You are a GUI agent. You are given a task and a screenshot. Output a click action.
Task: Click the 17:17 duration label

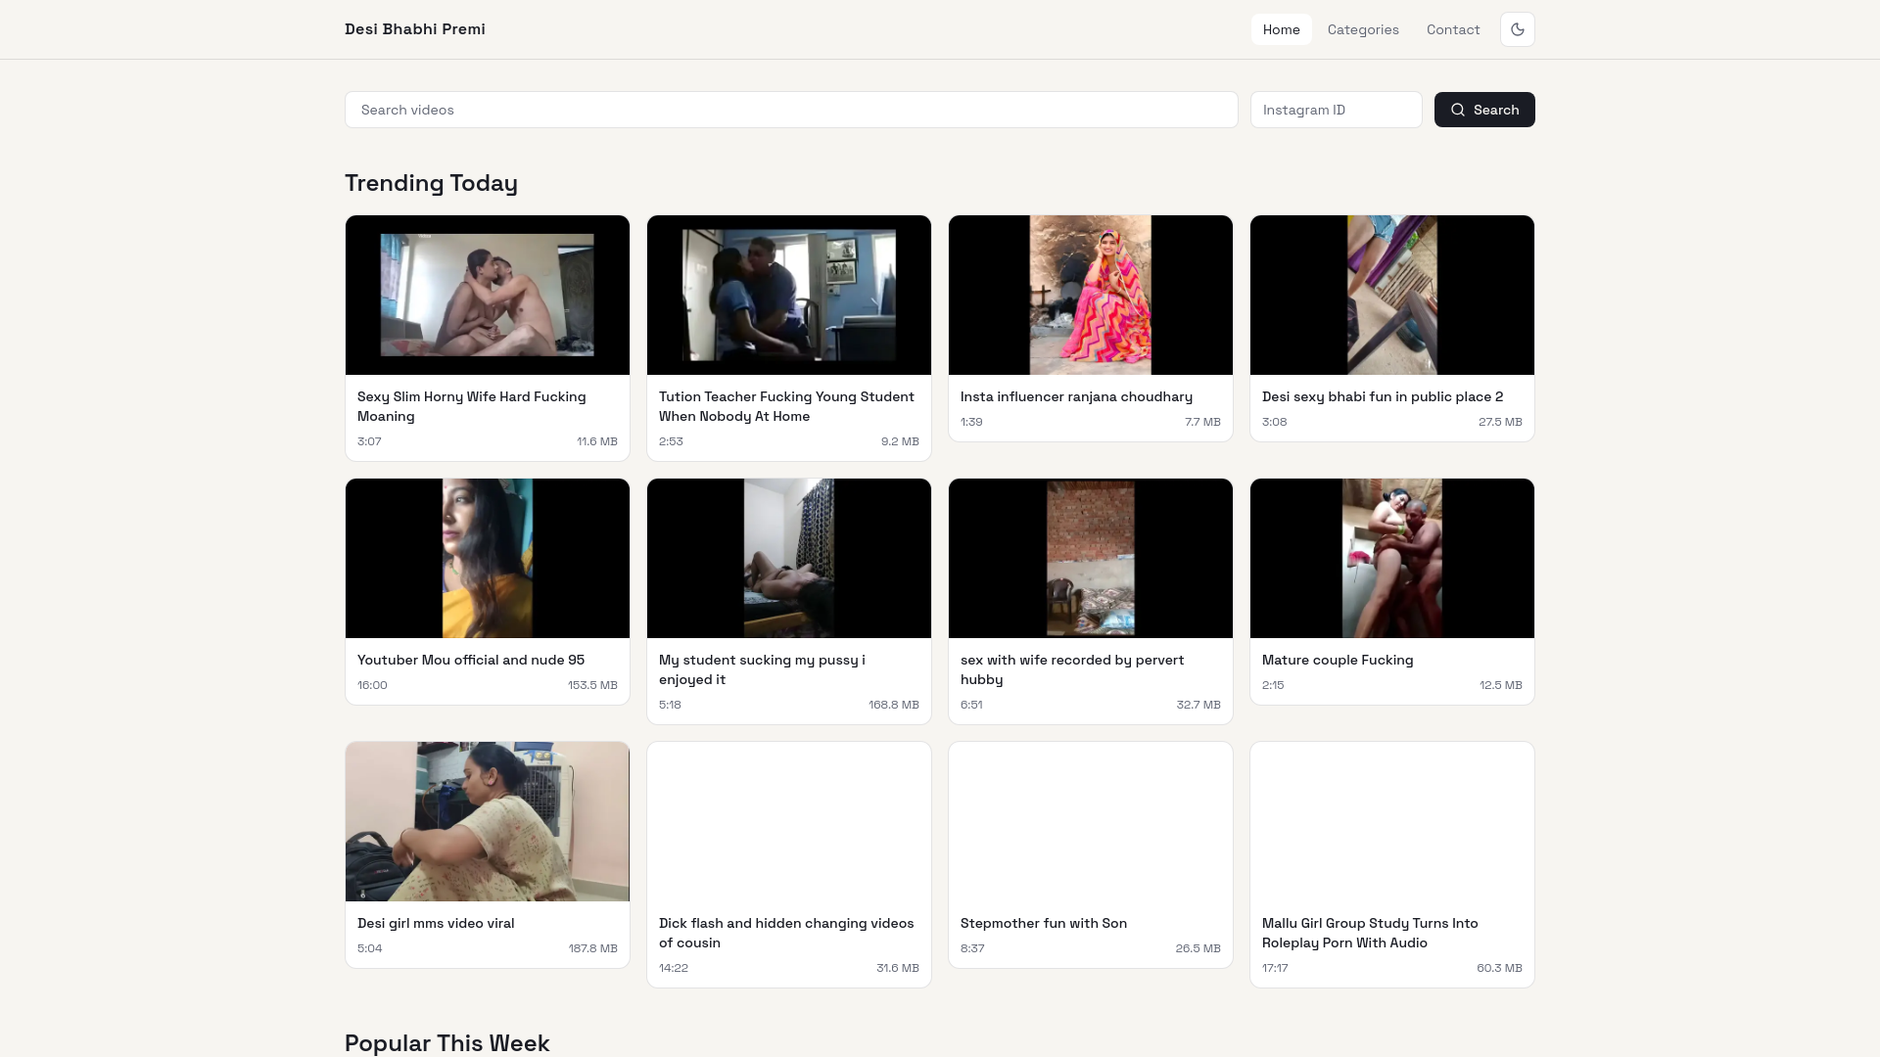[x=1275, y=968]
